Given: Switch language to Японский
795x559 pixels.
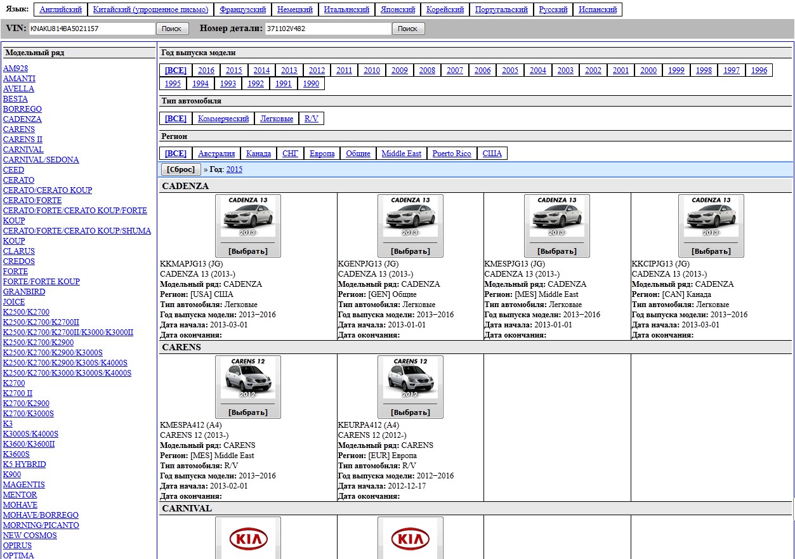Looking at the screenshot, I should tap(398, 10).
